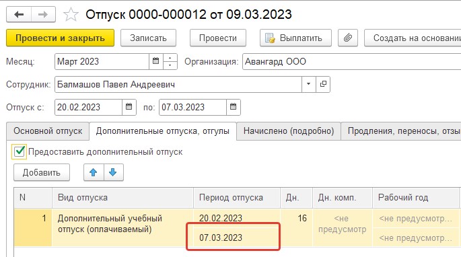This screenshot has width=461, height=257.
Task: Click vacation start date field 20.02.2023
Action: (x=88, y=107)
